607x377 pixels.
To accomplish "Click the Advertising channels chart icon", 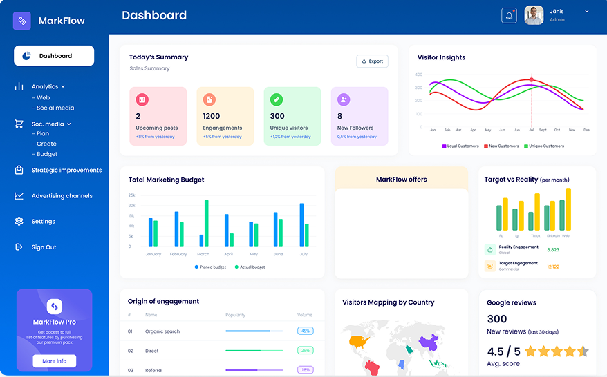I will (19, 196).
